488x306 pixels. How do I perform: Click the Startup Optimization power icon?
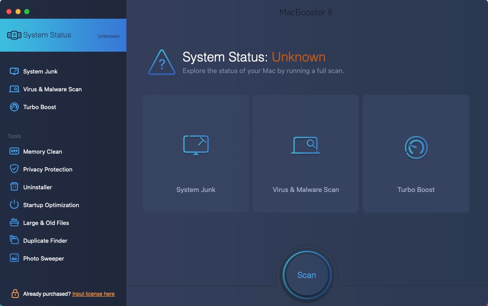(14, 204)
